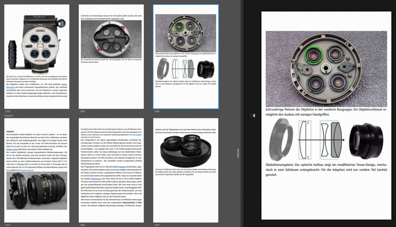Image resolution: width=396 pixels, height=227 pixels.
Task: Follow the Filterfassung link on page 1080
Action: point(96,179)
